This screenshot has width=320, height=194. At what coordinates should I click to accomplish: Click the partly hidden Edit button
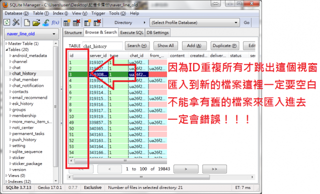[249, 45]
